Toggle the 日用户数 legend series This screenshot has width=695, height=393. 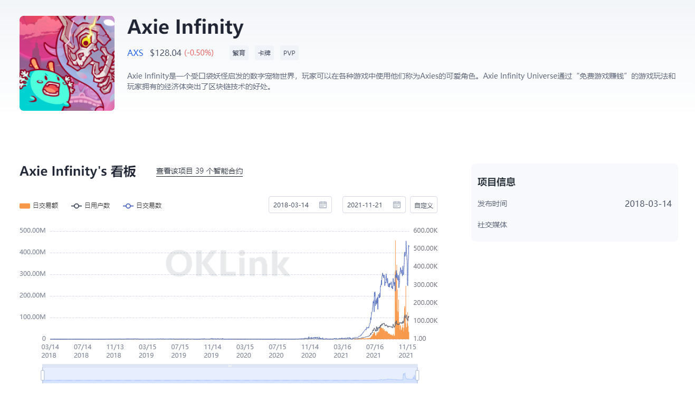tap(91, 206)
